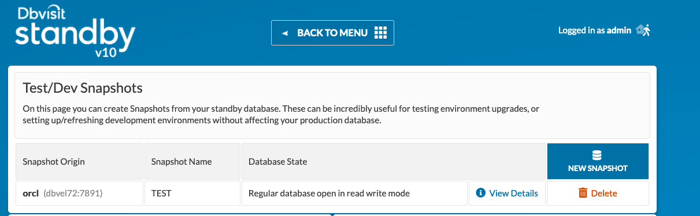Delete the TEST snapshot
This screenshot has width=700, height=216.
(598, 193)
